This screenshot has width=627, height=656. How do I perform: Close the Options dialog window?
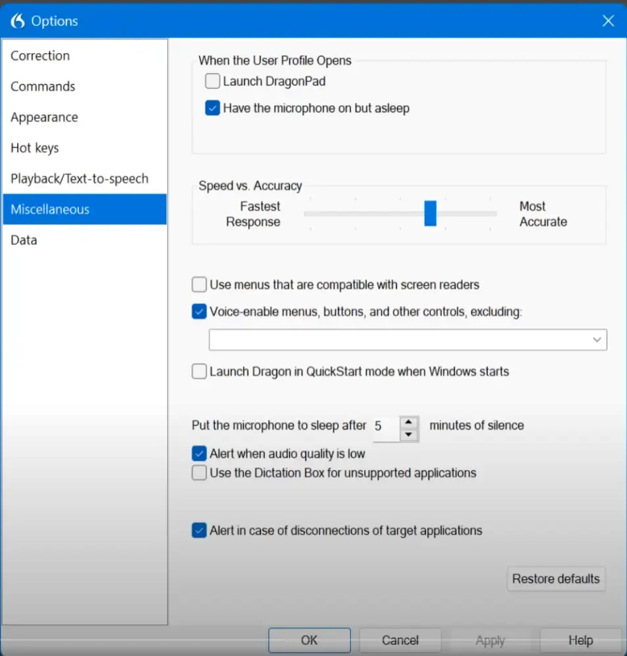coord(608,21)
